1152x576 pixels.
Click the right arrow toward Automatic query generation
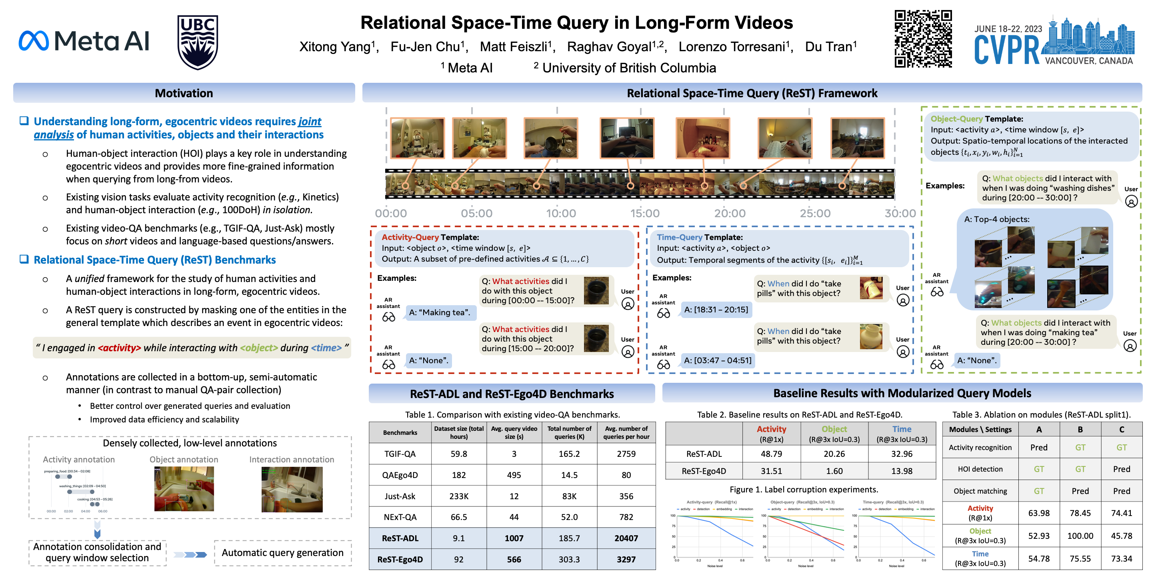(x=190, y=554)
